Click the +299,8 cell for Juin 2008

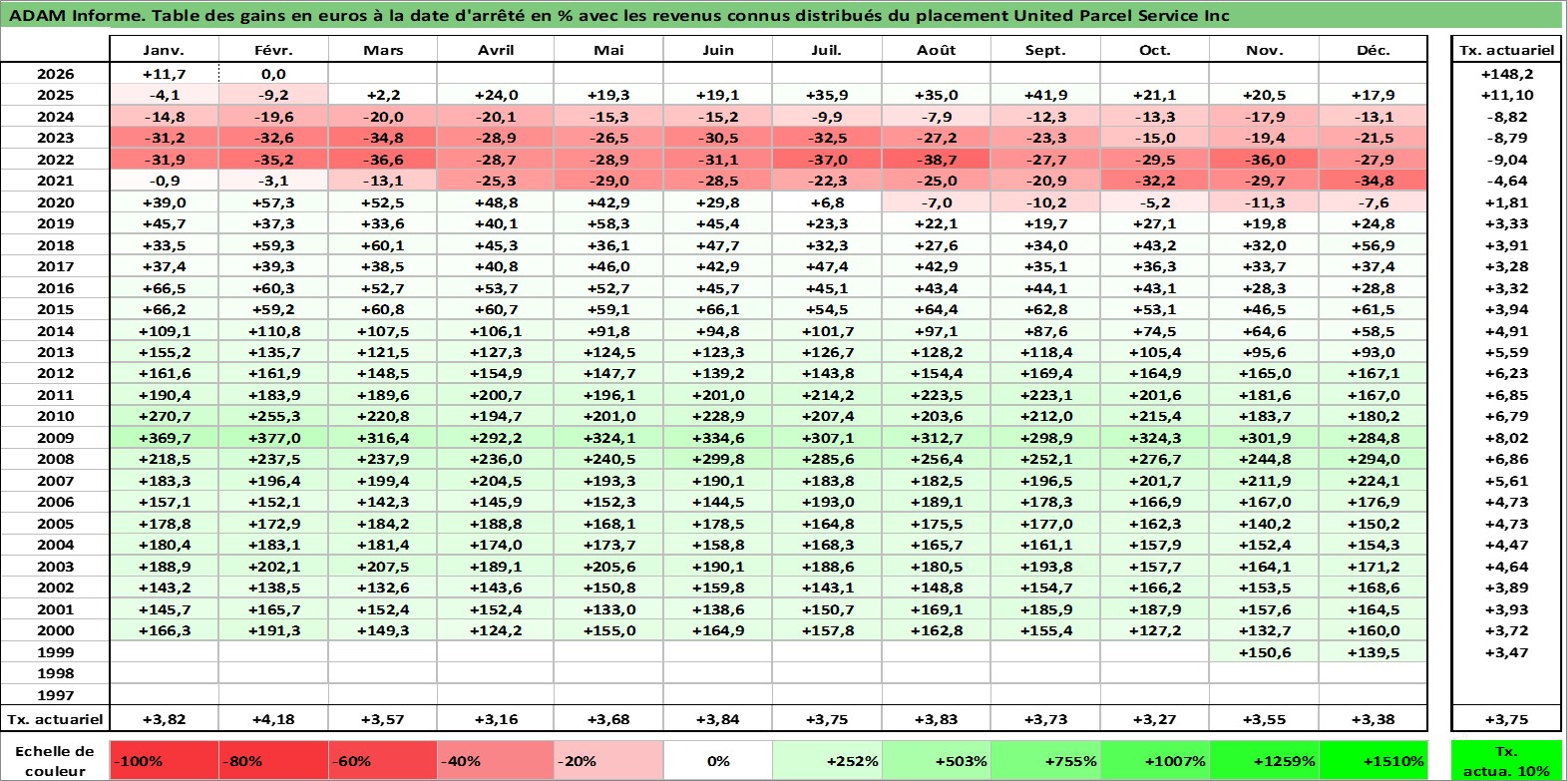coord(717,459)
